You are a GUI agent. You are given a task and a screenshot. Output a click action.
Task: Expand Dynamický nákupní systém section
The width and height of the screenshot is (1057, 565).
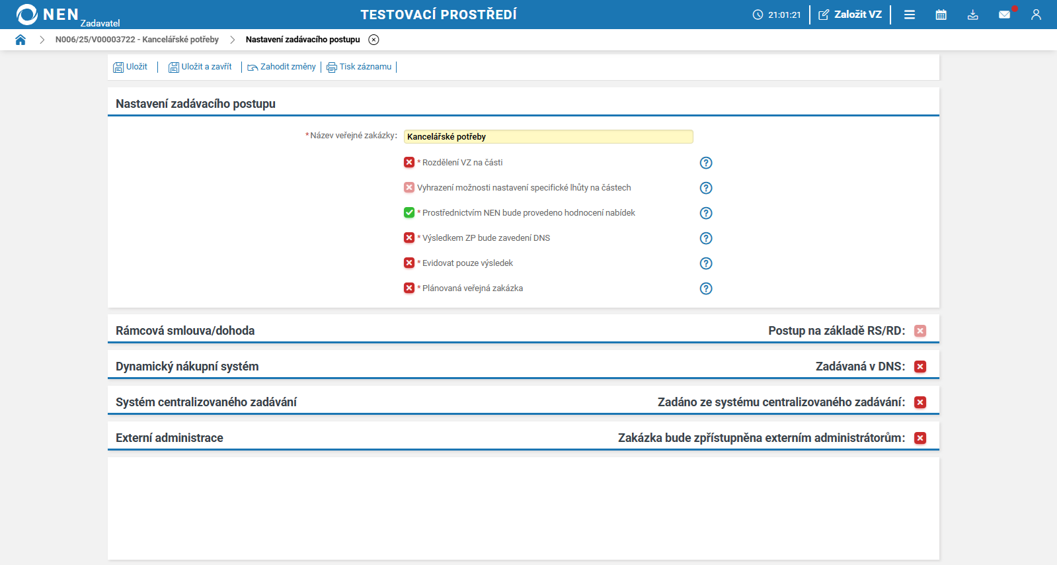tap(187, 367)
